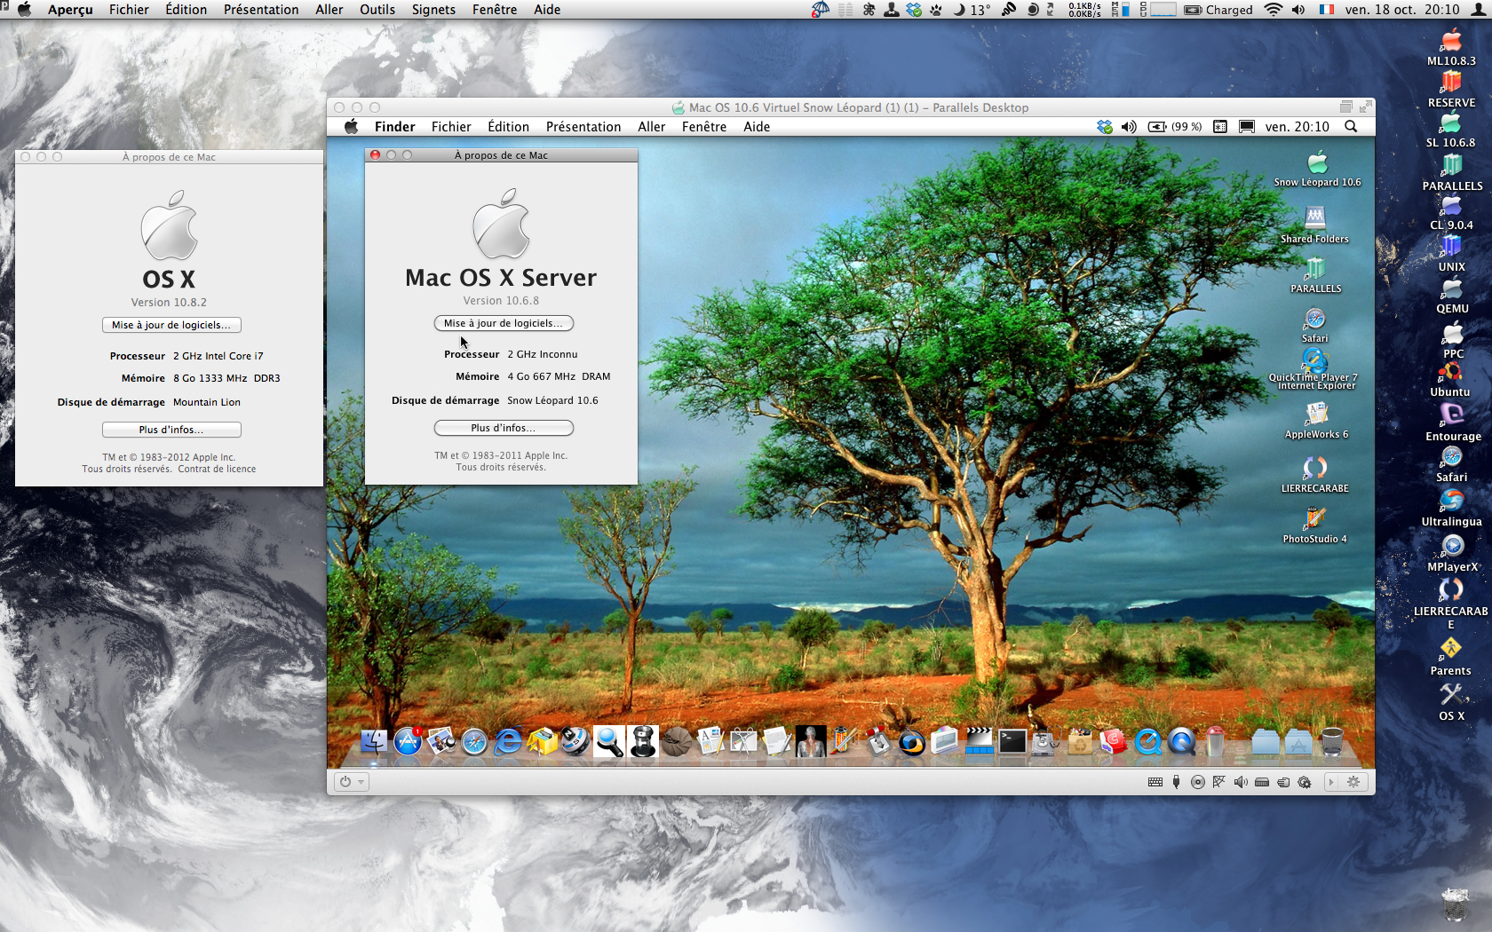Click Plus d'infos in OS X 10.8.2 window
This screenshot has height=932, width=1492.
pyautogui.click(x=171, y=430)
